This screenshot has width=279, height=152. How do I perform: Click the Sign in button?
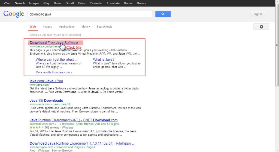click(x=258, y=14)
